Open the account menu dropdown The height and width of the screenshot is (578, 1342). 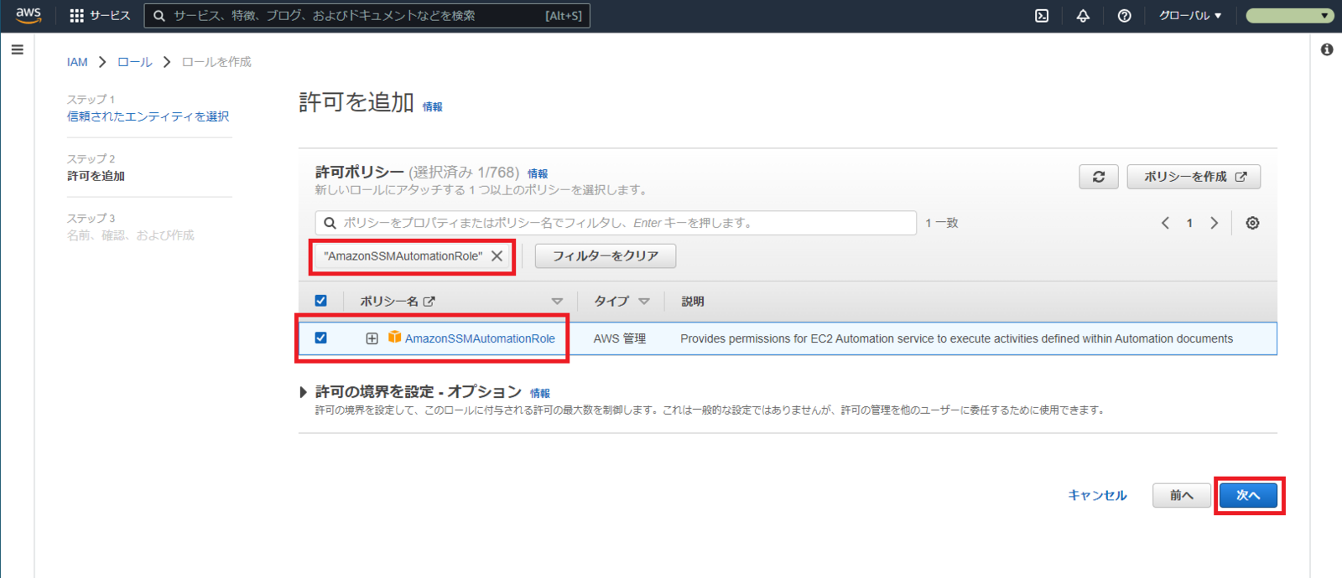[1289, 16]
